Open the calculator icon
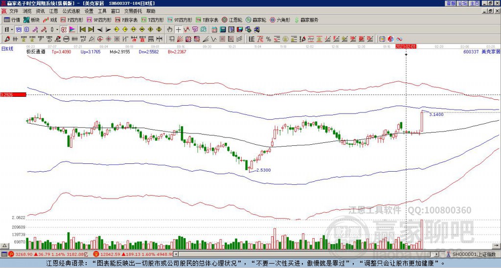This screenshot has width=501, height=268. coord(223,30)
